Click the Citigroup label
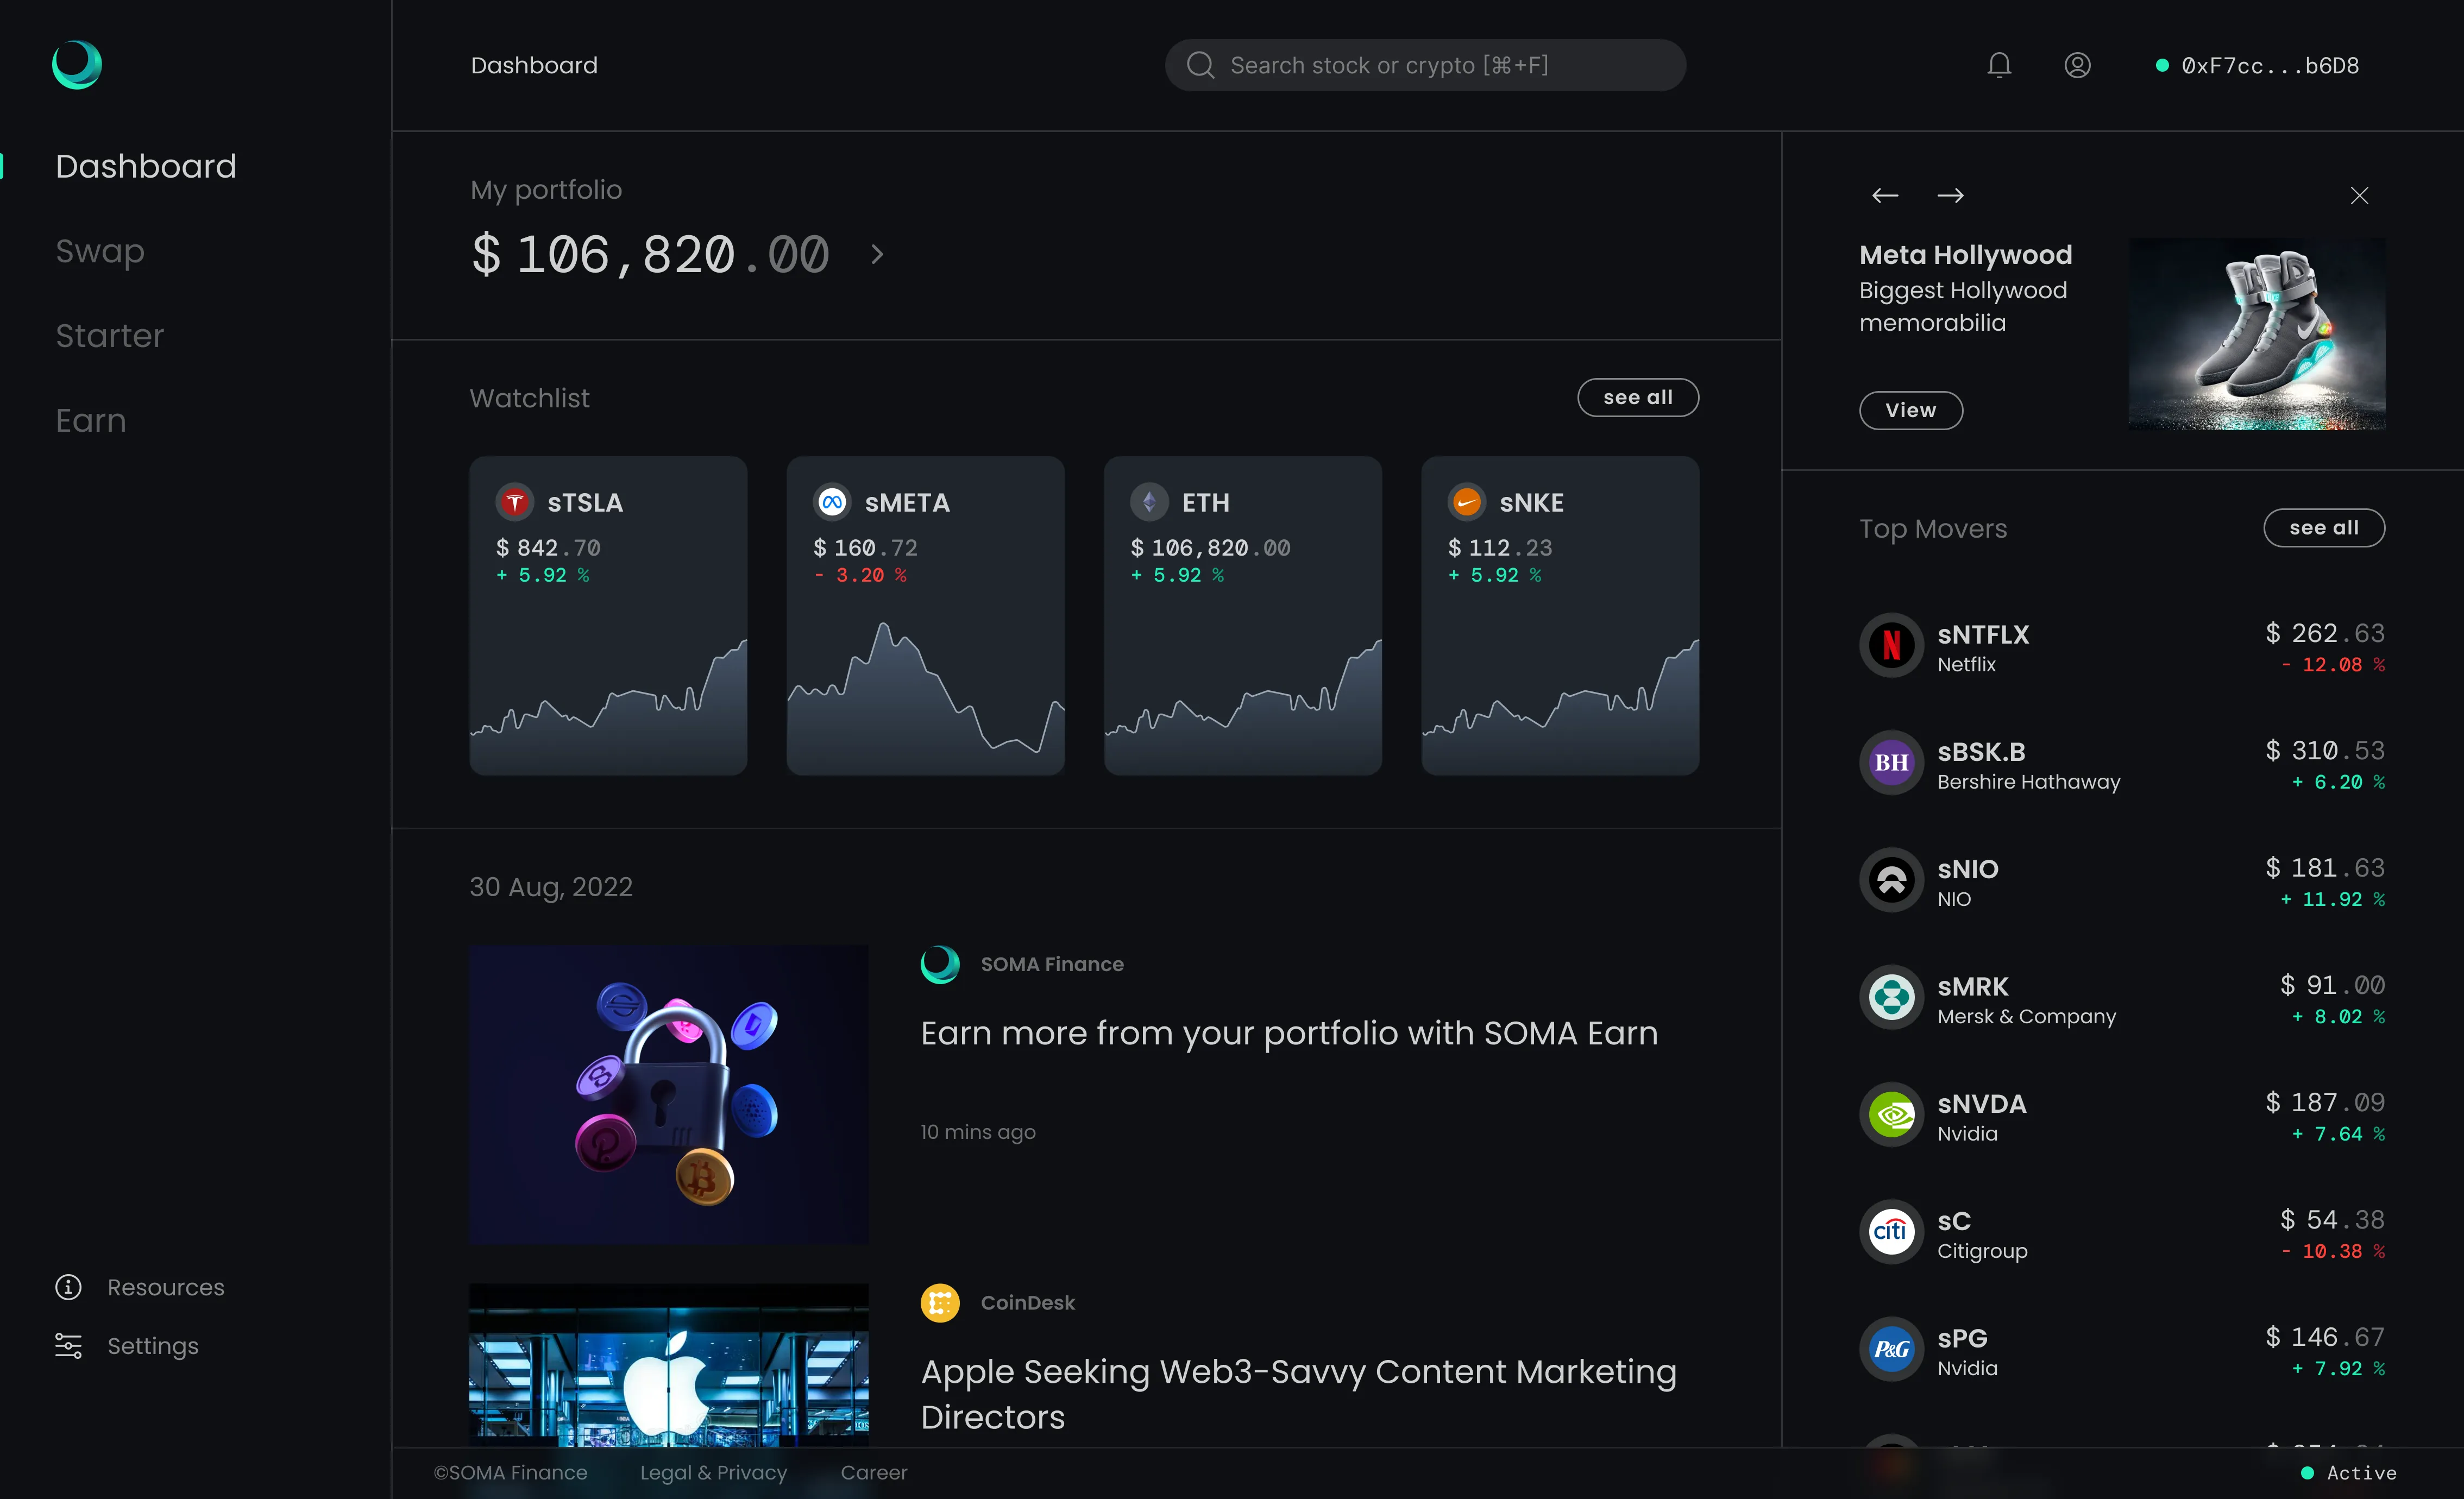Image resolution: width=2464 pixels, height=1499 pixels. pyautogui.click(x=1982, y=1251)
